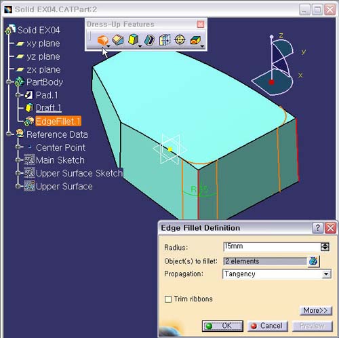Select EdgeFillet.1 in the tree
The image size is (339, 338).
pyautogui.click(x=58, y=121)
